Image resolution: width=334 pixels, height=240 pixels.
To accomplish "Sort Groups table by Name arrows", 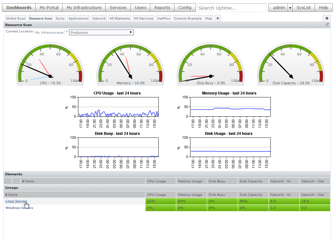I will point(6,195).
